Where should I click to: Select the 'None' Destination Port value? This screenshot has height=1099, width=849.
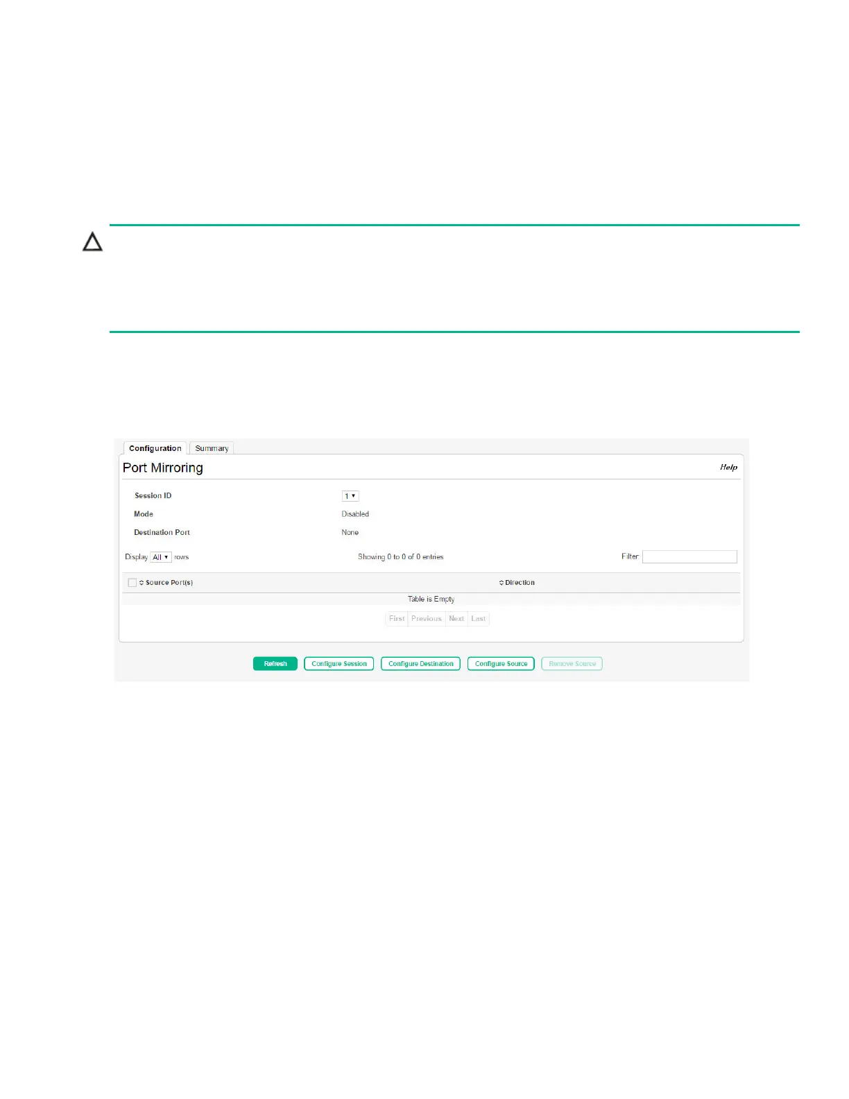(350, 533)
